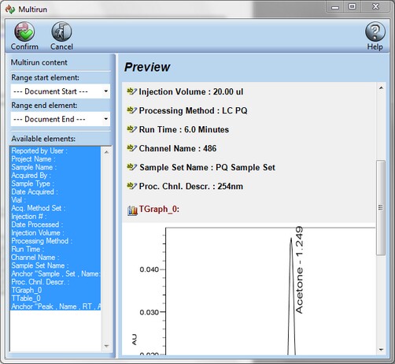The image size is (395, 364).
Task: Click the available elements list scroll-up arrow
Action: point(106,152)
